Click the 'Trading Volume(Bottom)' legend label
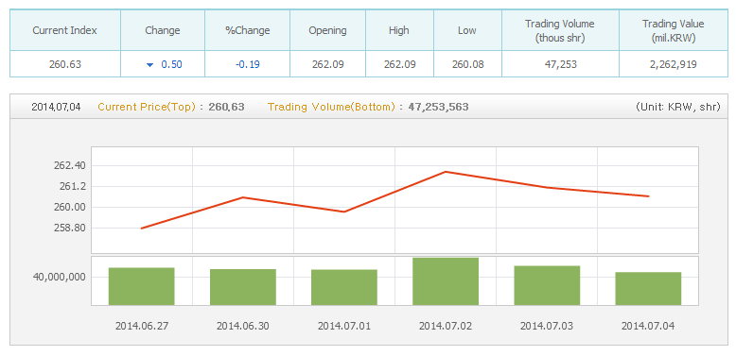 pyautogui.click(x=331, y=107)
